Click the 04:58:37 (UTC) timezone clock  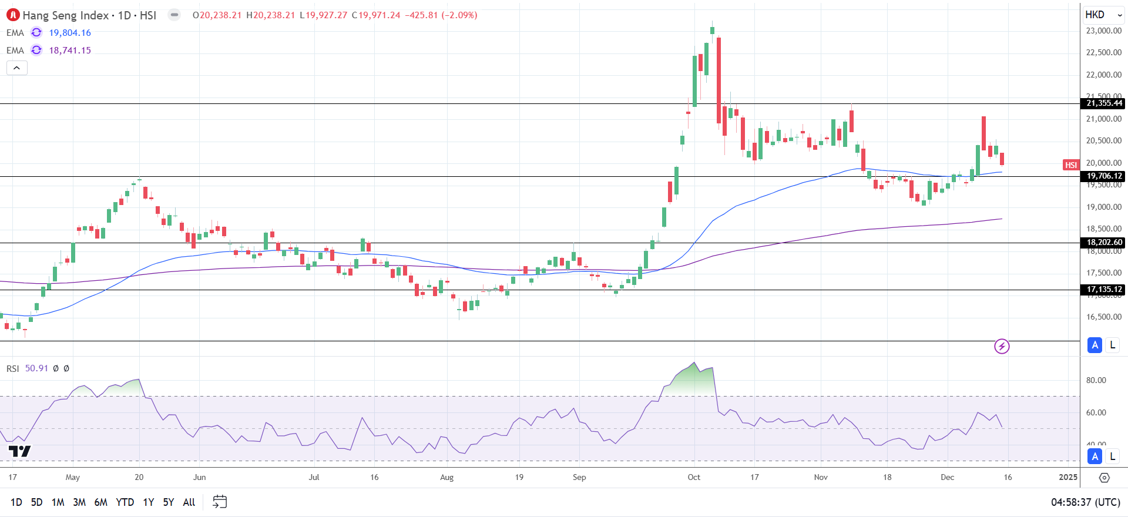[x=1086, y=502]
